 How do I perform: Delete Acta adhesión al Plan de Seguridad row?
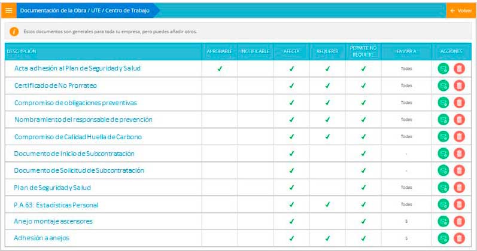point(460,69)
